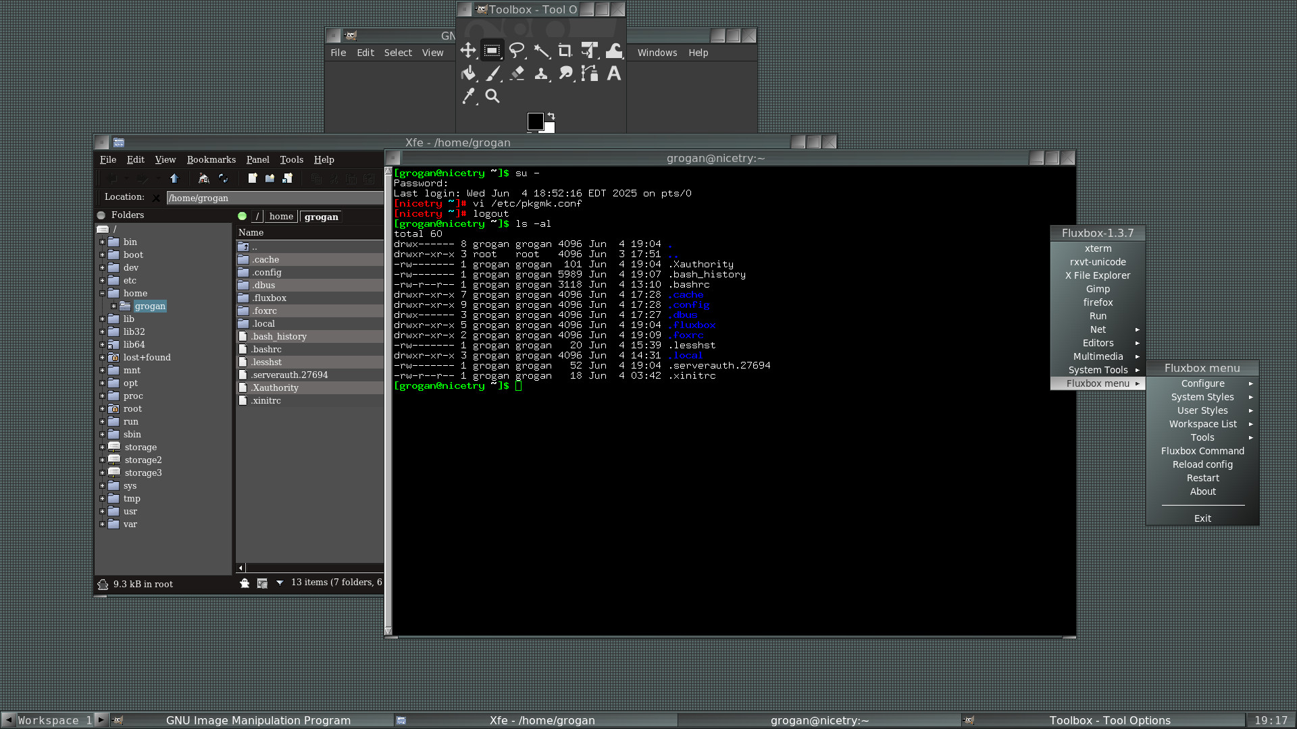Open the filter funnel in Xfe status bar

[280, 583]
